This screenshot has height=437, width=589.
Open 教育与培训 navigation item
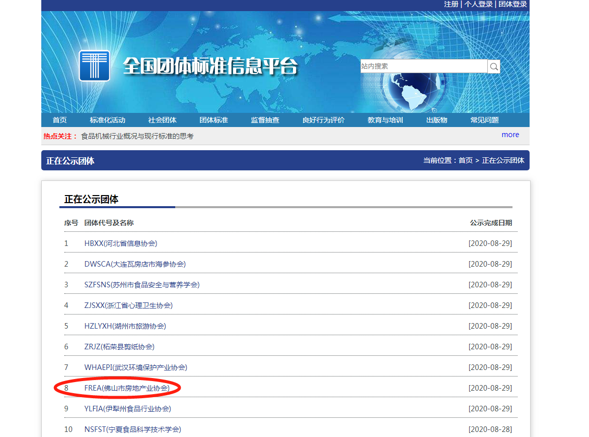[x=385, y=120]
